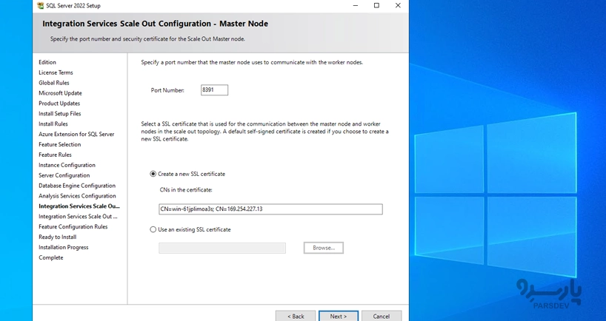This screenshot has height=321, width=606.
Task: Click the Back button
Action: (296, 316)
